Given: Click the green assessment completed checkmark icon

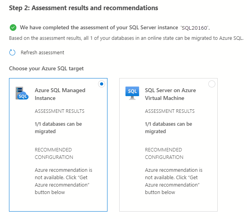Looking at the screenshot, I should tap(13, 28).
